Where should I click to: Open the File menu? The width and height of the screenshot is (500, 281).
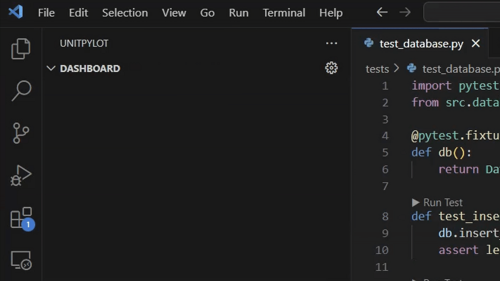(46, 13)
